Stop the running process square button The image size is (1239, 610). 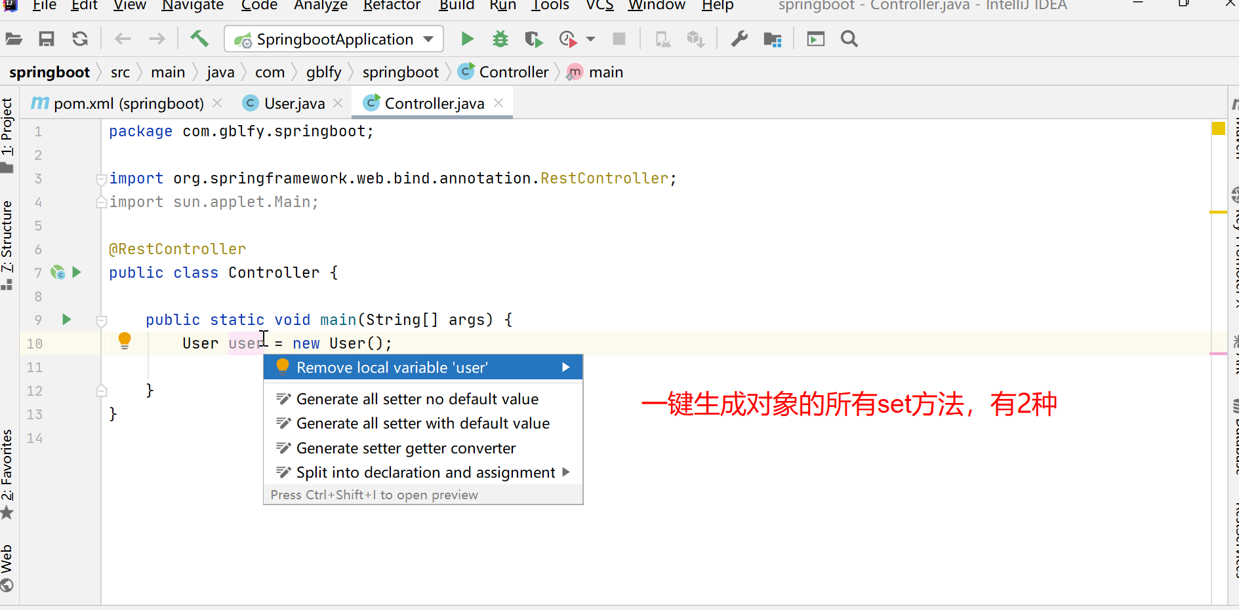click(x=619, y=39)
